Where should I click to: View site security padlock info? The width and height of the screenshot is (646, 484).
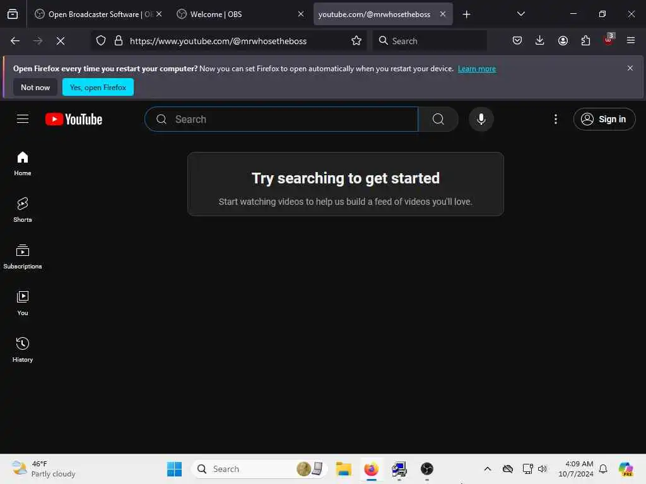click(119, 41)
